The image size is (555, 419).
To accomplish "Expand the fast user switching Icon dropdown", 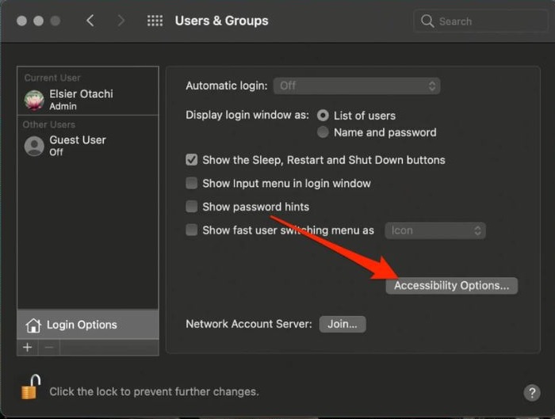I will pyautogui.click(x=435, y=230).
